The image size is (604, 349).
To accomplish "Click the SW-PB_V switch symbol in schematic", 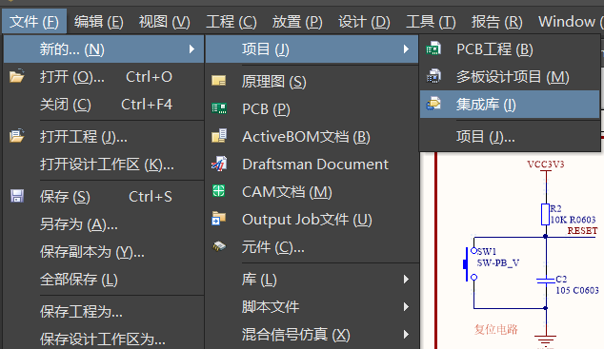I will click(x=470, y=264).
